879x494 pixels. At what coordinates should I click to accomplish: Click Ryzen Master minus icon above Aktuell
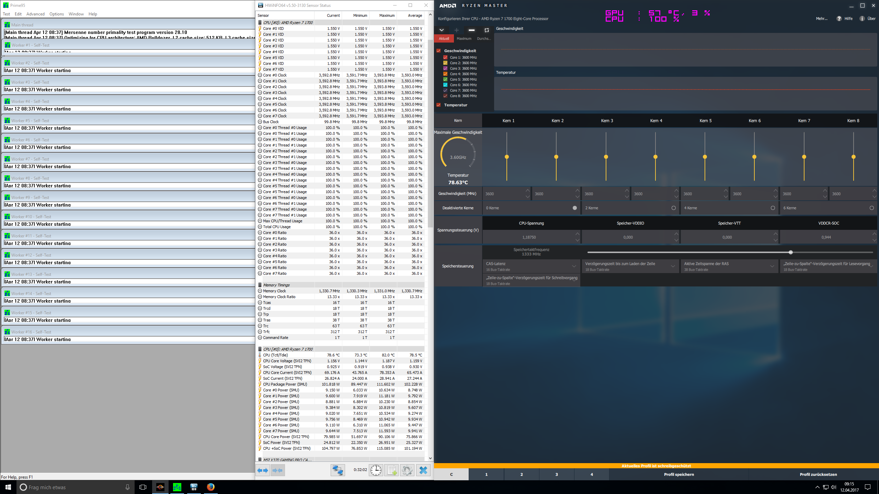[471, 30]
